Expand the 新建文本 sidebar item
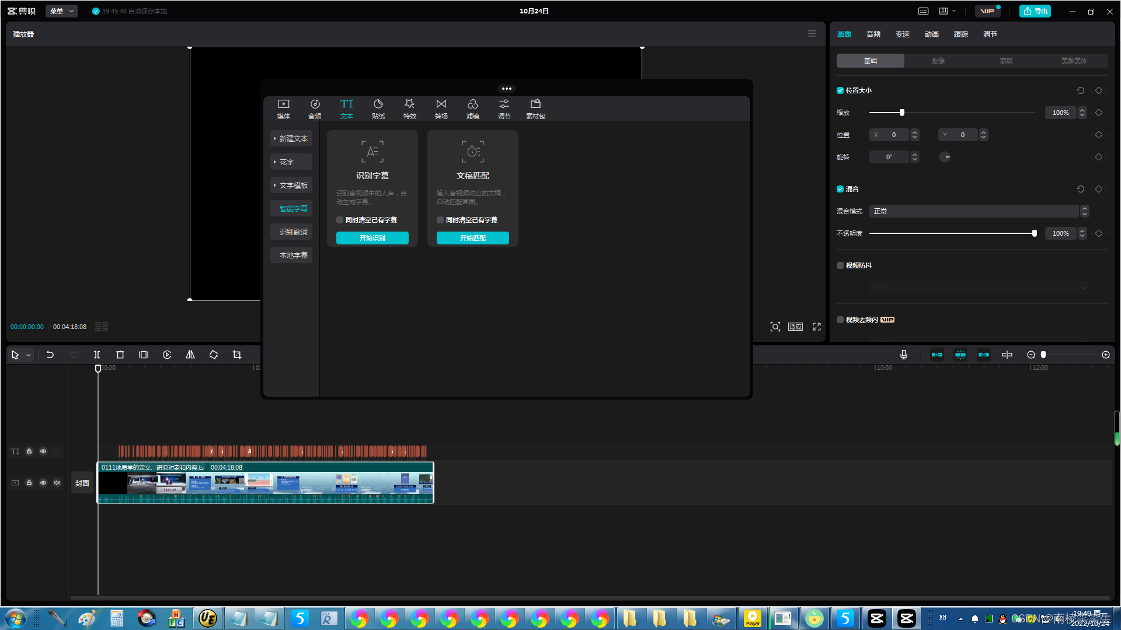The width and height of the screenshot is (1121, 630). pyautogui.click(x=291, y=138)
